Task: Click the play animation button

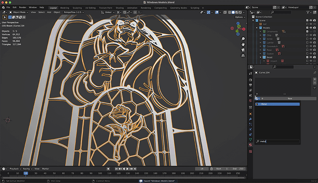Action: pos(127,169)
